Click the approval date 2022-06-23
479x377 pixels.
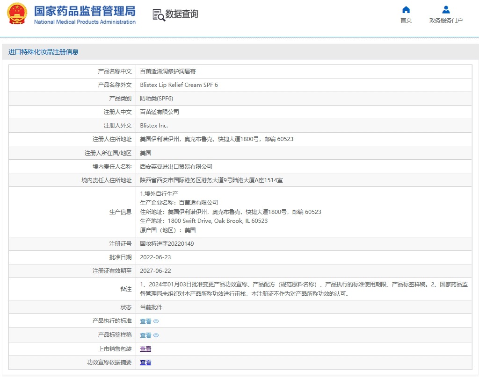155,257
